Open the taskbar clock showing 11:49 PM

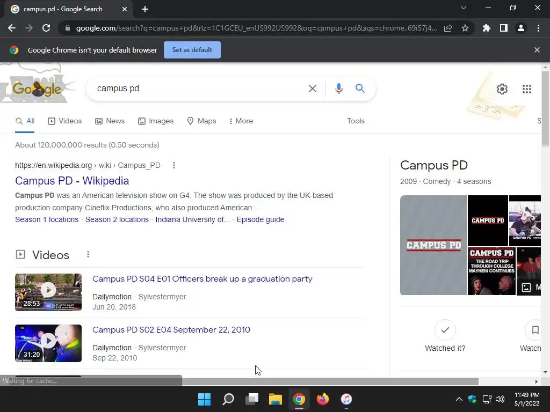(x=527, y=399)
